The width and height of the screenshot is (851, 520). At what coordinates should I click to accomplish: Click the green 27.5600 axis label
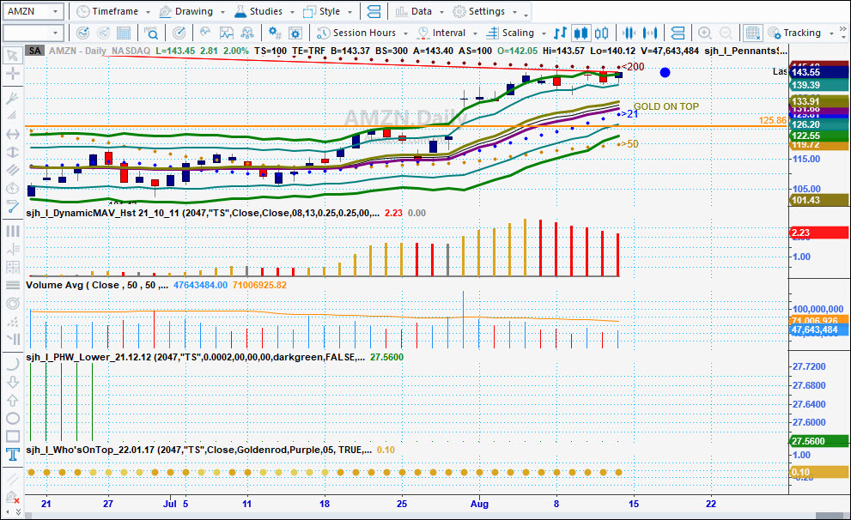click(819, 441)
